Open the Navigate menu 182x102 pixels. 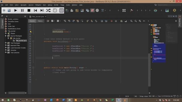tap(24, 5)
